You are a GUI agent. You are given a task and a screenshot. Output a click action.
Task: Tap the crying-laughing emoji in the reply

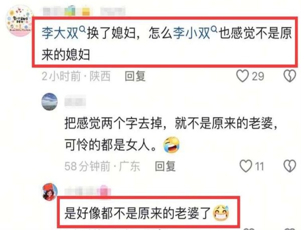point(172,145)
